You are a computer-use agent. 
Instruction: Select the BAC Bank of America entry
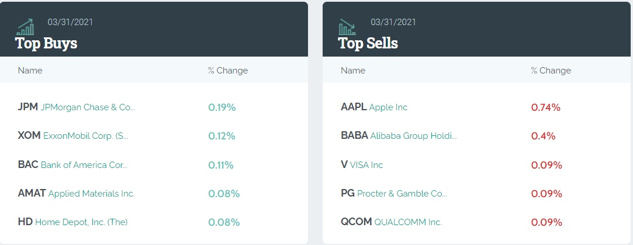pyautogui.click(x=72, y=164)
